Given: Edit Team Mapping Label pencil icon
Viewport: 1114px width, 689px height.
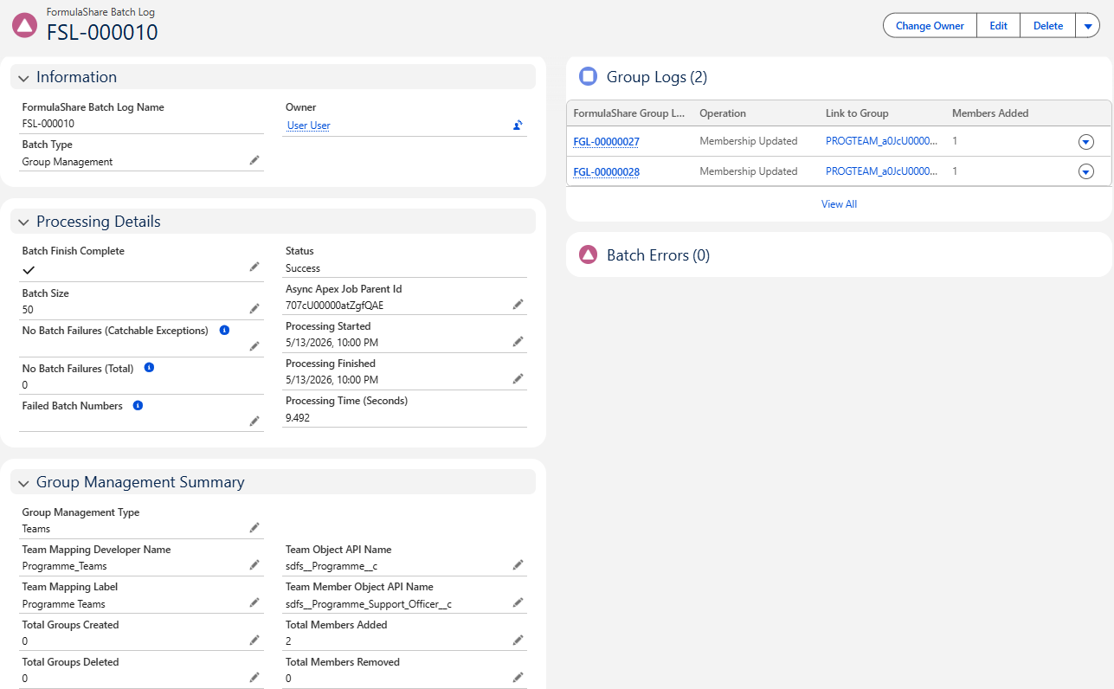Looking at the screenshot, I should [254, 602].
